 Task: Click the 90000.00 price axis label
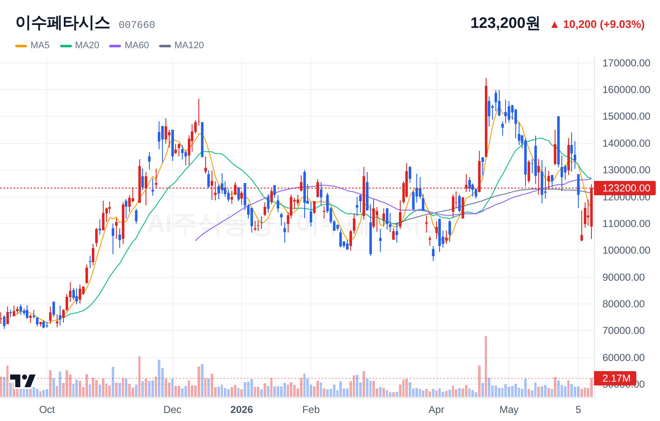pyautogui.click(x=624, y=277)
